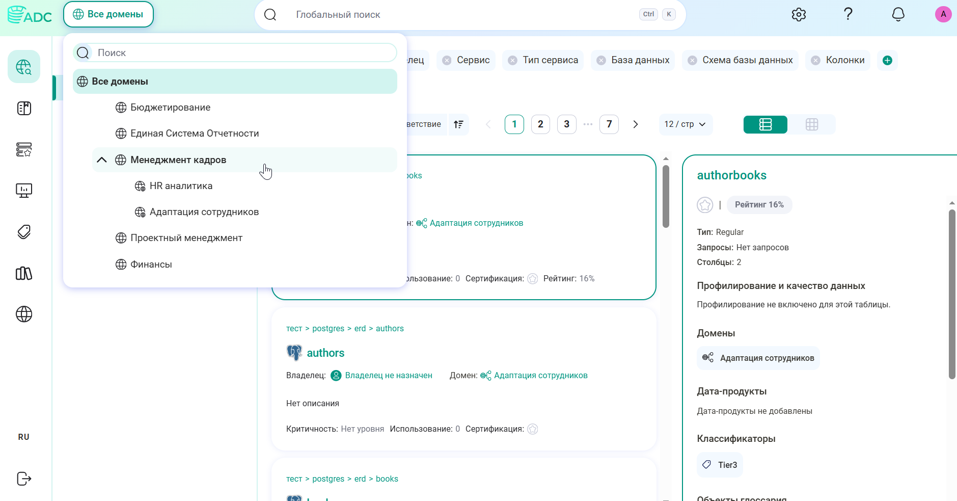Collapse the Менеджмент кадров chevron

(102, 160)
